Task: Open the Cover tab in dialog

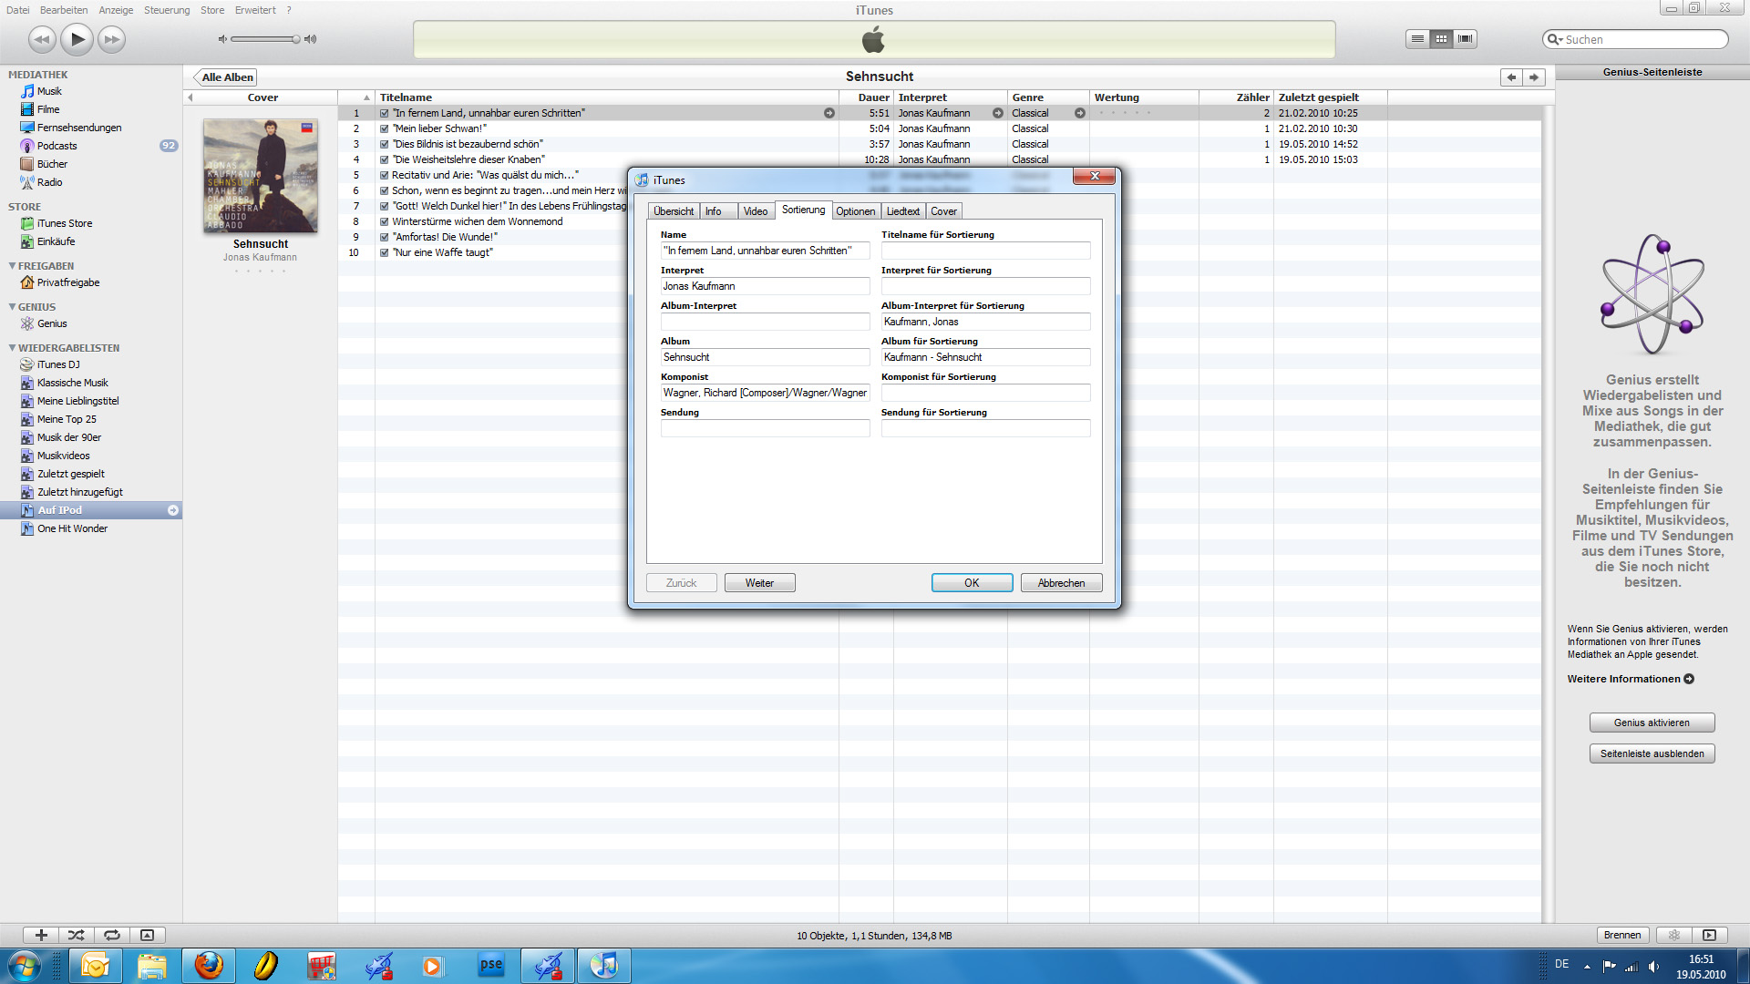Action: tap(944, 211)
